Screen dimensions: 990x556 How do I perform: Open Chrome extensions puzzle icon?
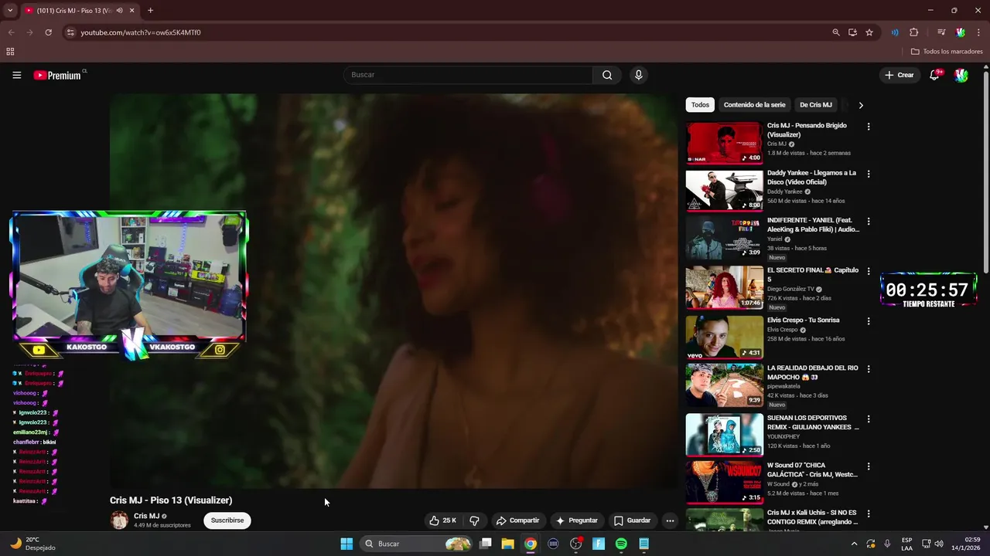(x=913, y=32)
